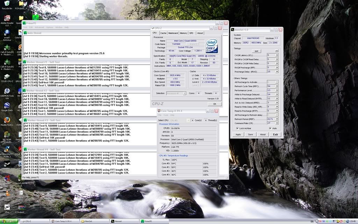Open the Options menu in Prime95

click(50, 27)
